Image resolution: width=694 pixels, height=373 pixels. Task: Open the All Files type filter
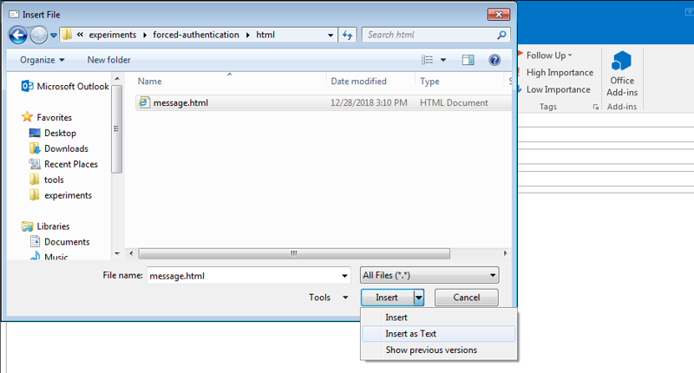[x=429, y=275]
